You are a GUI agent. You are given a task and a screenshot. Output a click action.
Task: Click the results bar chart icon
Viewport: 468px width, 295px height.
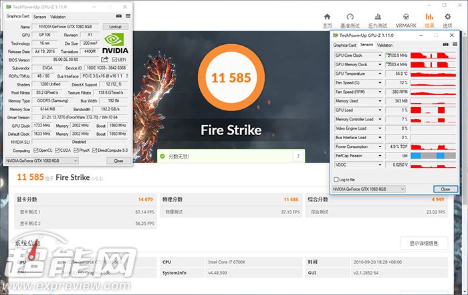click(429, 18)
